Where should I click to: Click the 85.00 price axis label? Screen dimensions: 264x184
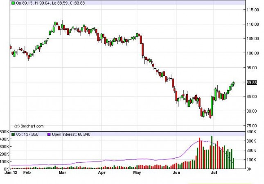point(253,97)
